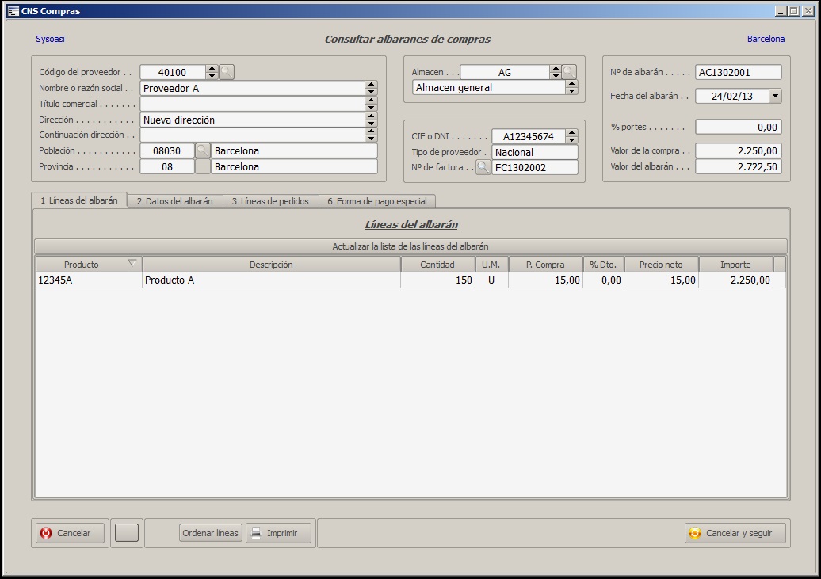Click the Provincia name field Barcelona
The image size is (821, 579).
coord(294,166)
